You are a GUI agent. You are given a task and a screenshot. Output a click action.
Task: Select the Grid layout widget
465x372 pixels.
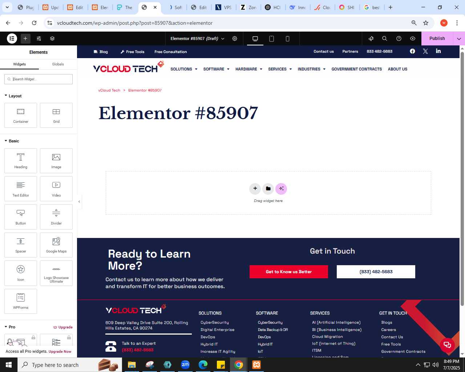click(56, 115)
